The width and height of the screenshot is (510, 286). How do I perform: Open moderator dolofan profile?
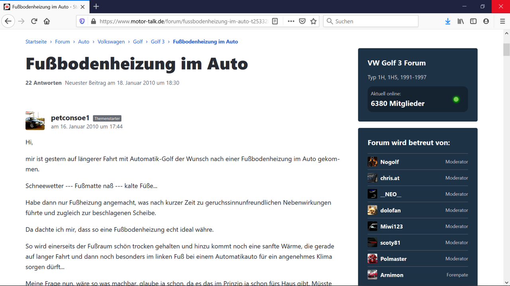(390, 210)
